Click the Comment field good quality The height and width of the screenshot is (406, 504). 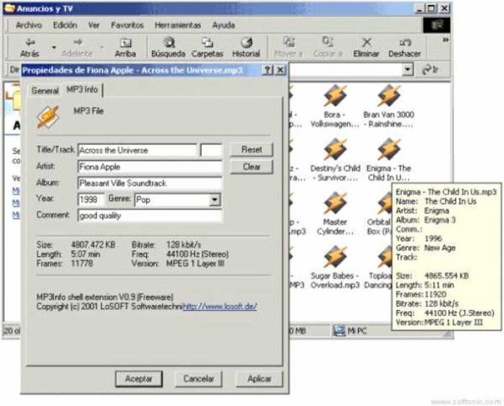(150, 216)
